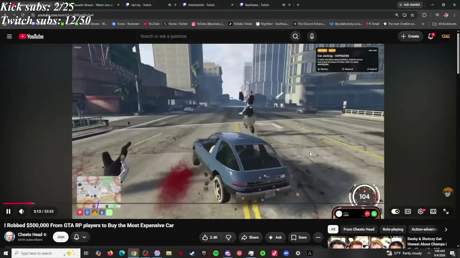Viewport: 460px width, 258px height.
Task: Open the Dashy & Shotzzy video title
Action: 427,242
